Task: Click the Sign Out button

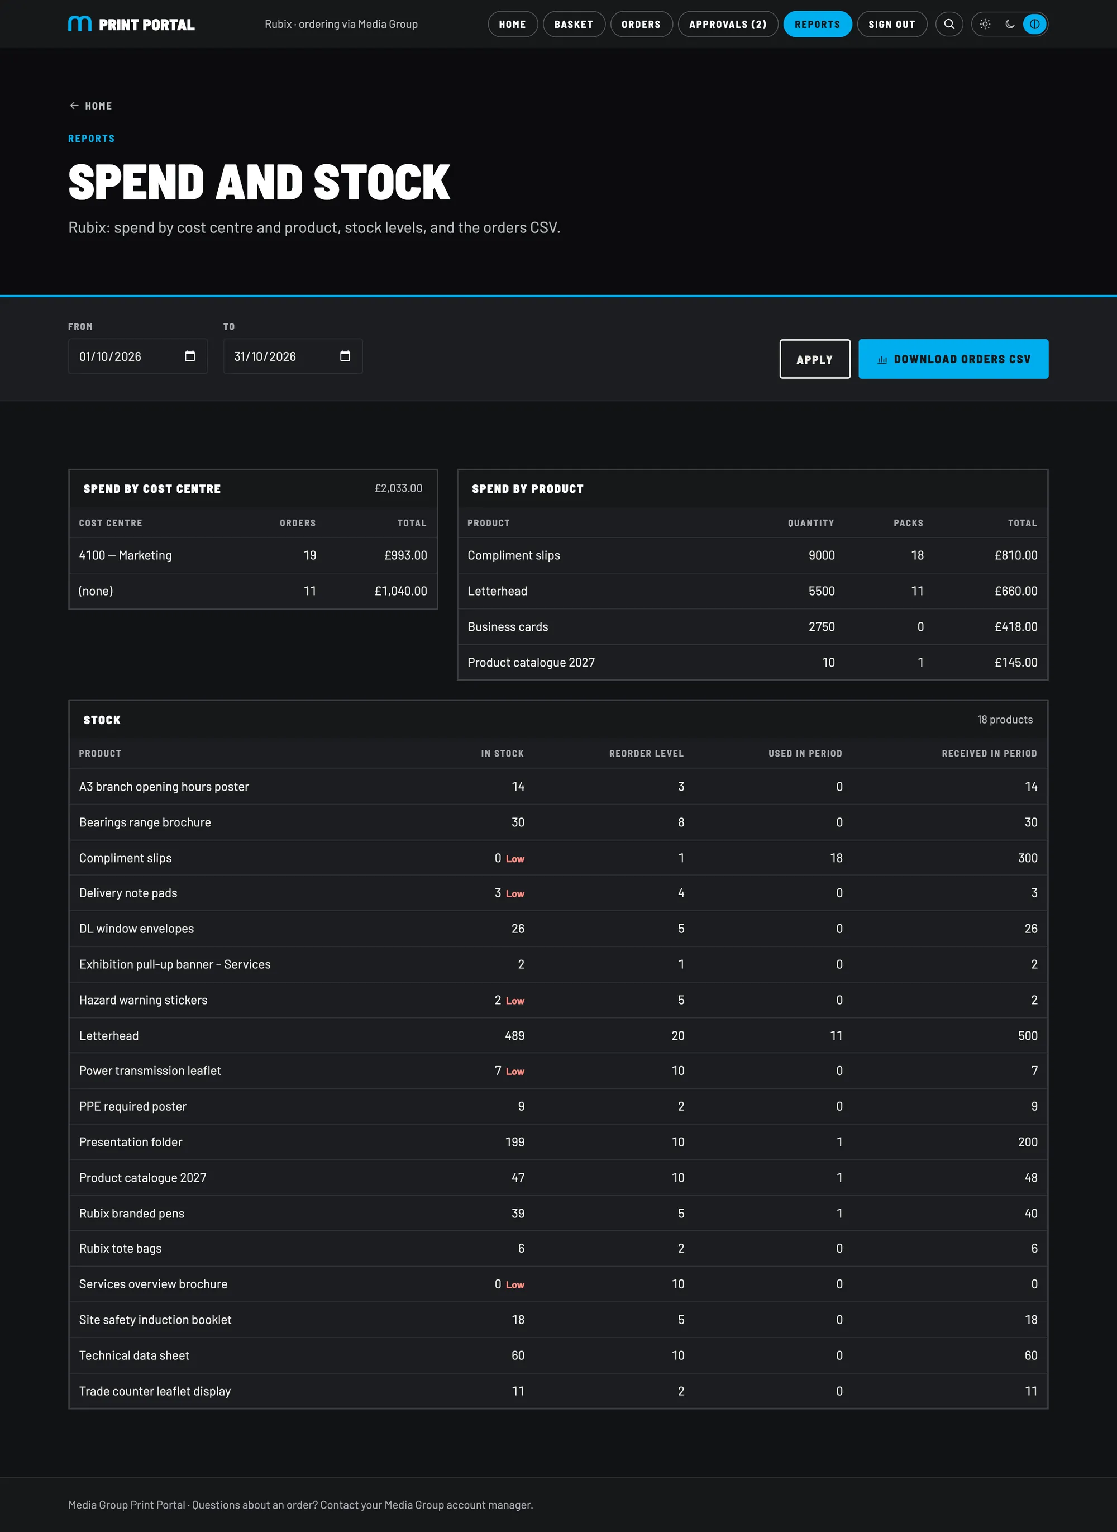Action: click(892, 25)
